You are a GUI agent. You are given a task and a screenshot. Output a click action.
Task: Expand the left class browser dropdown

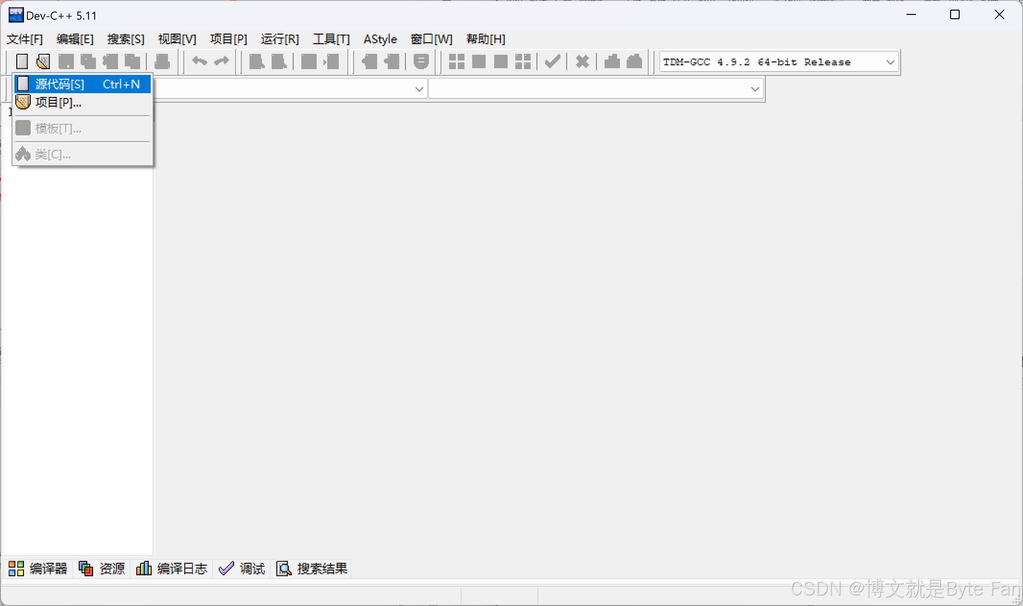click(x=419, y=89)
